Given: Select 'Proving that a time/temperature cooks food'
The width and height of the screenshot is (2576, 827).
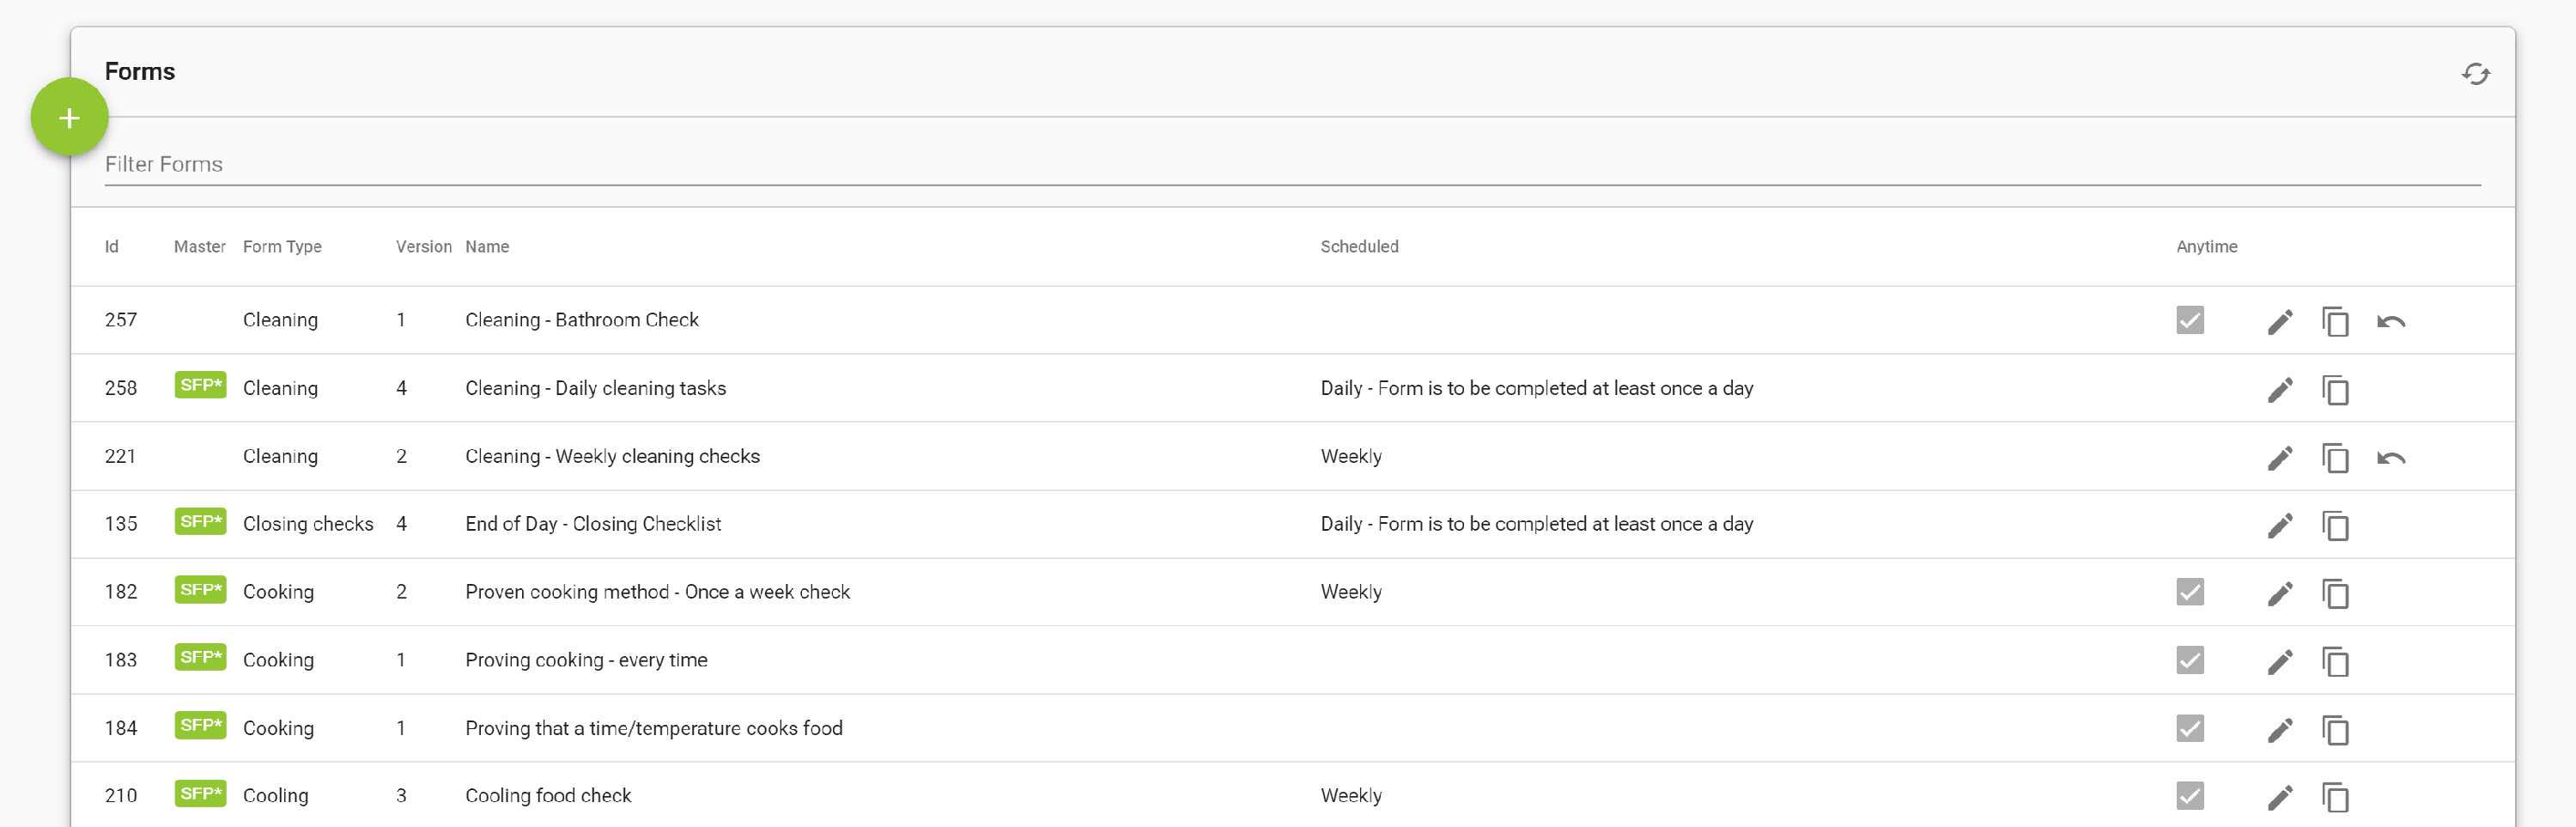Looking at the screenshot, I should point(653,728).
